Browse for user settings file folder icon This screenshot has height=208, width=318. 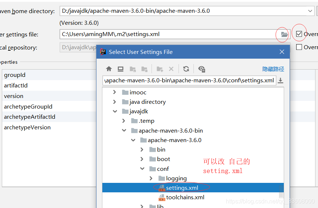click(284, 35)
